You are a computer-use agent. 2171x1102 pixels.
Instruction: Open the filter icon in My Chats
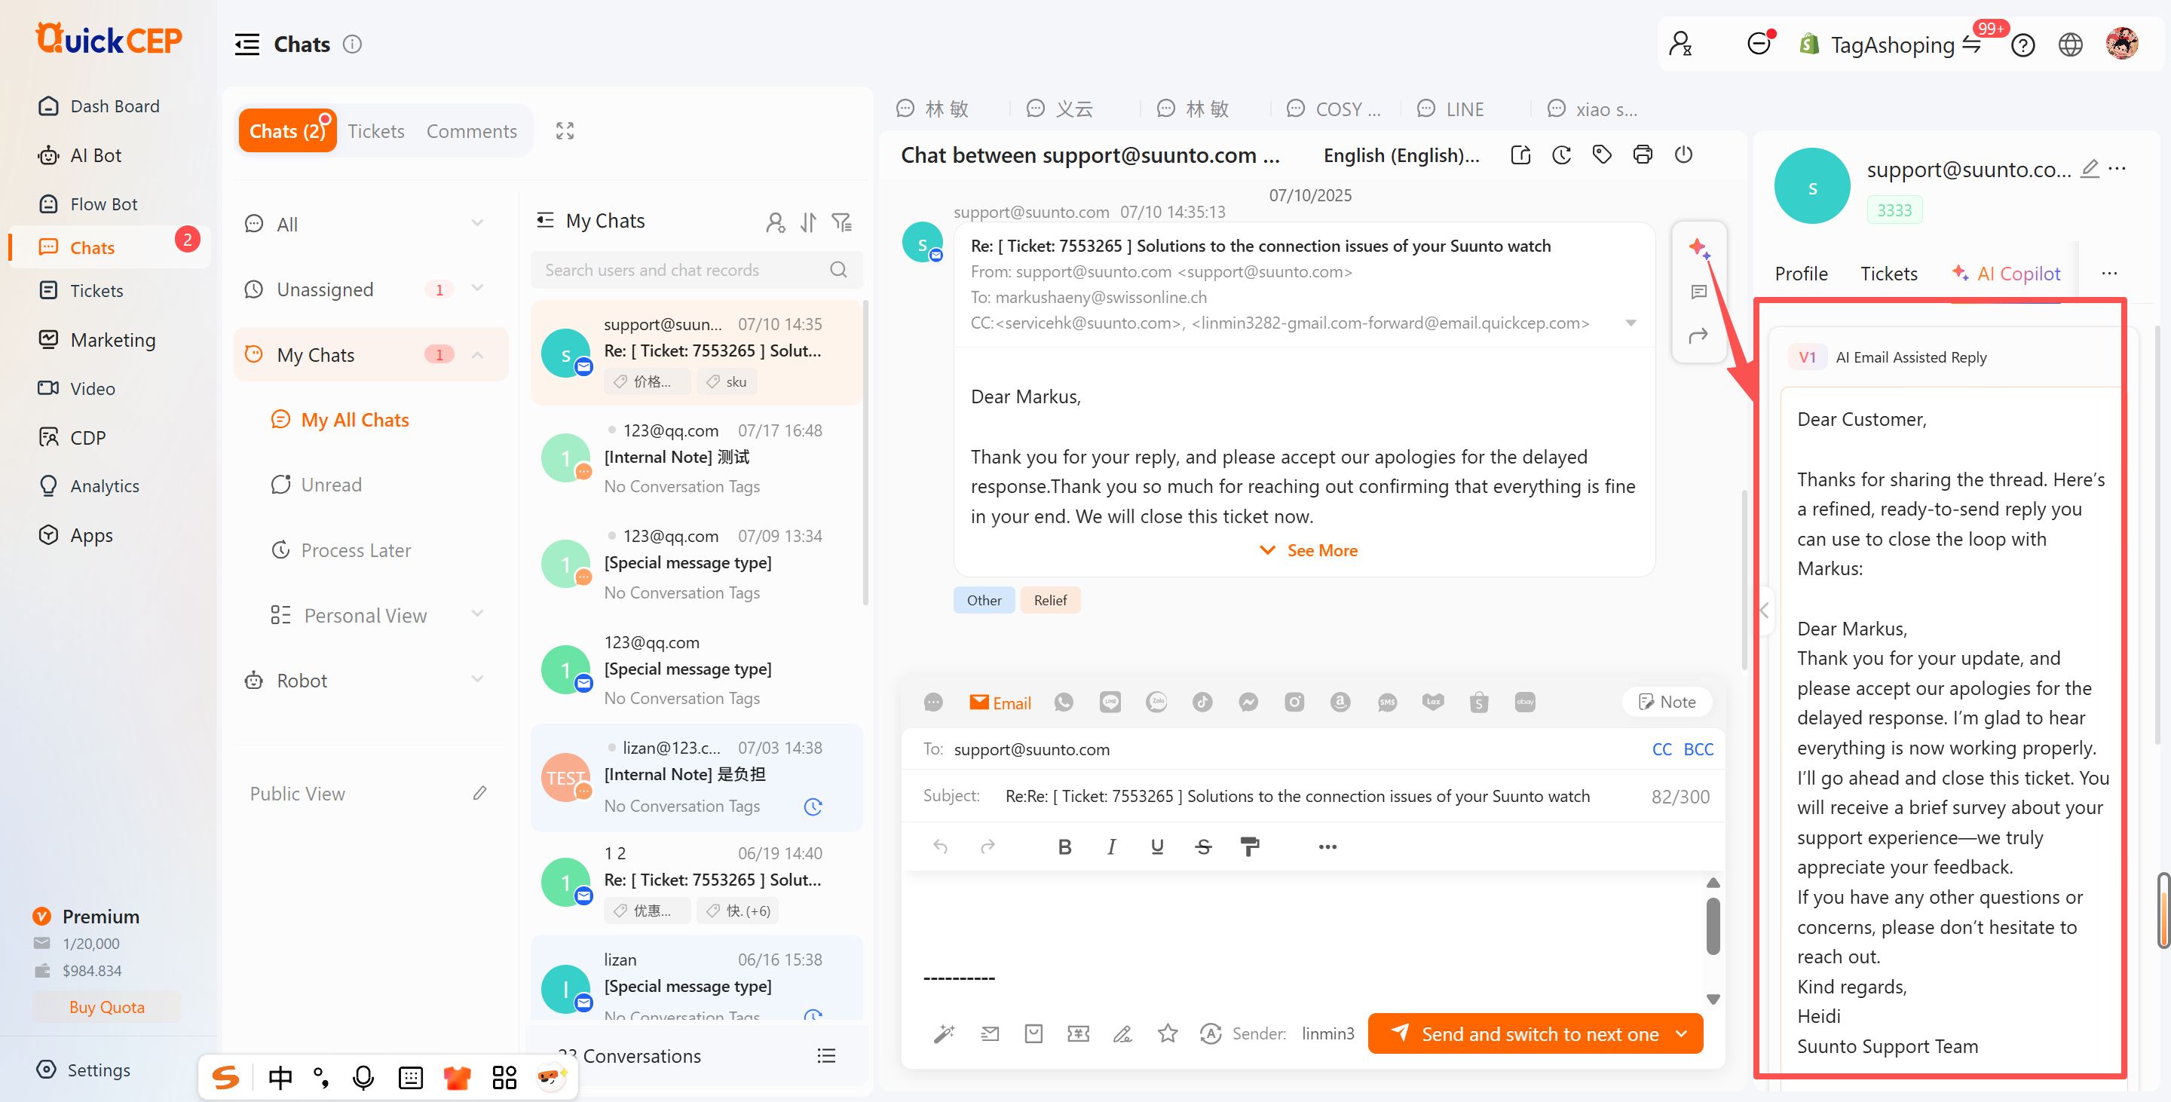coord(841,222)
